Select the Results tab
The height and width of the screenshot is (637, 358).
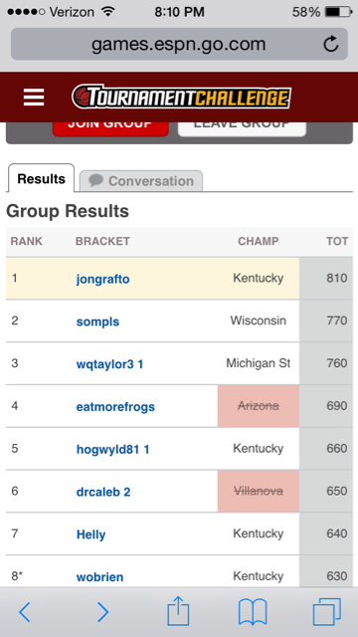point(41,178)
